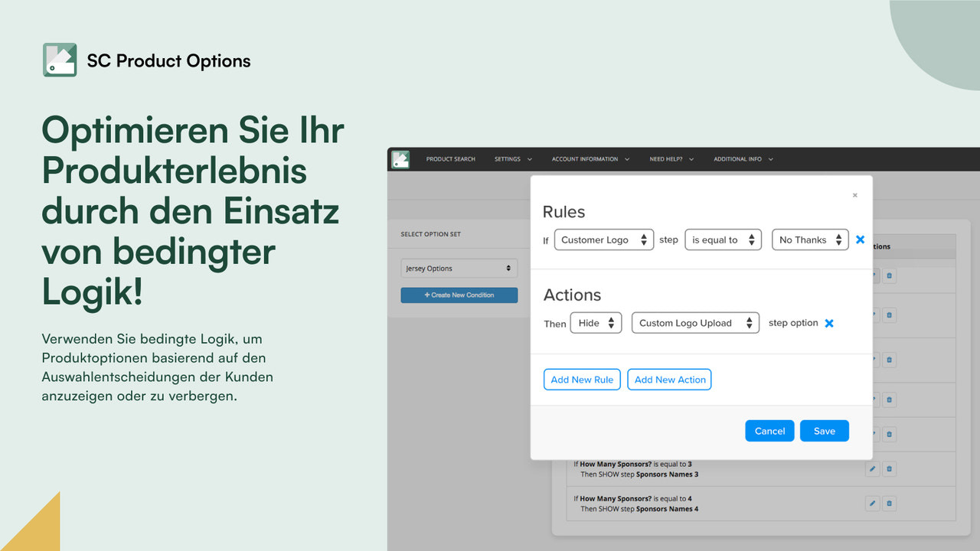Delete the Sponsors Names 4 condition

pos(889,504)
